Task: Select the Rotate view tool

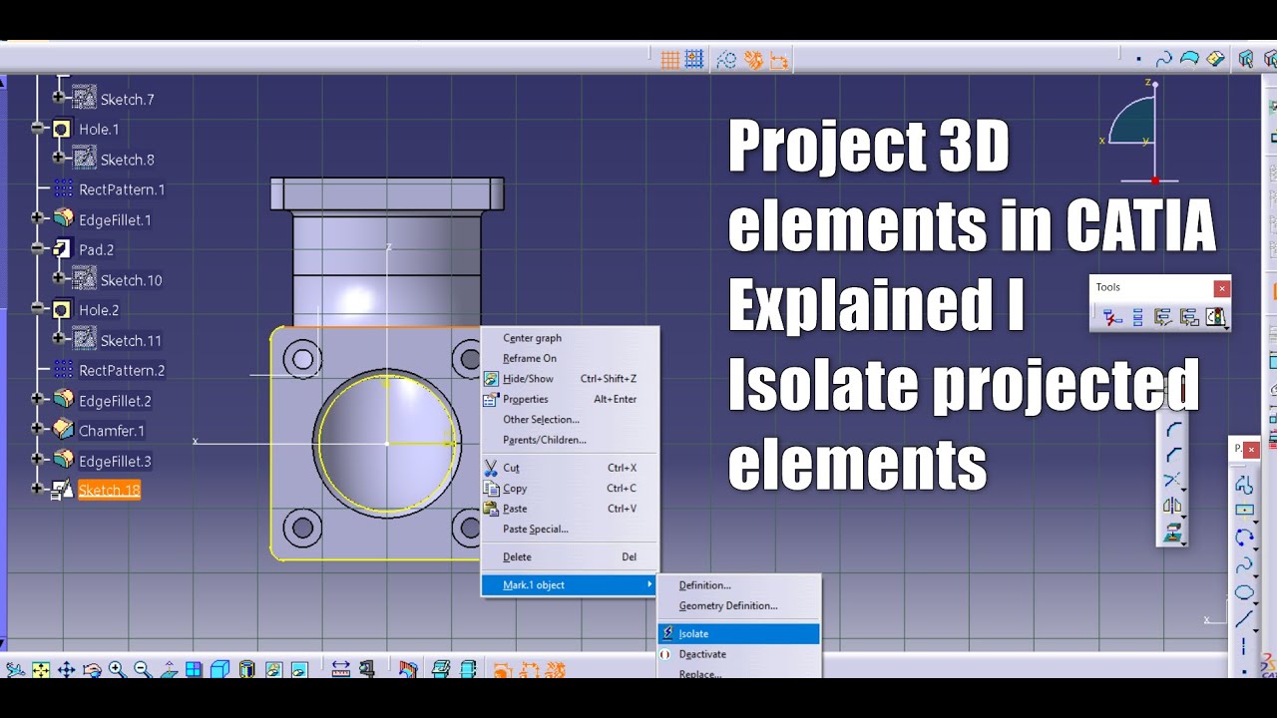Action: pos(92,669)
